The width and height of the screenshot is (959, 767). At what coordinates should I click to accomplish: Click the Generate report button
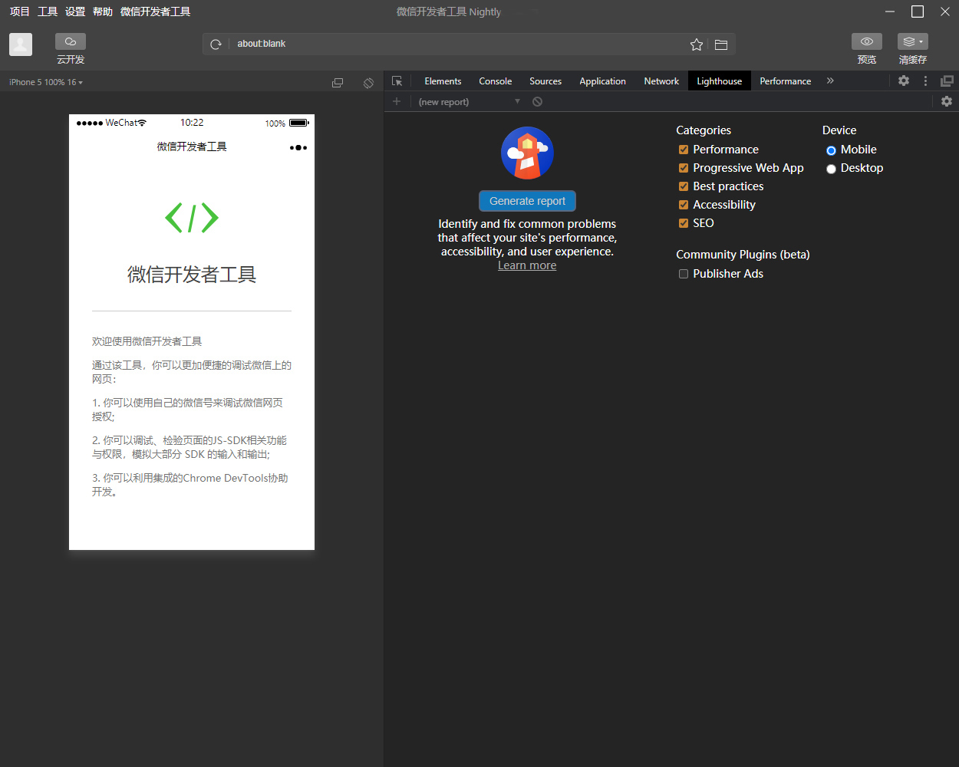(x=527, y=201)
